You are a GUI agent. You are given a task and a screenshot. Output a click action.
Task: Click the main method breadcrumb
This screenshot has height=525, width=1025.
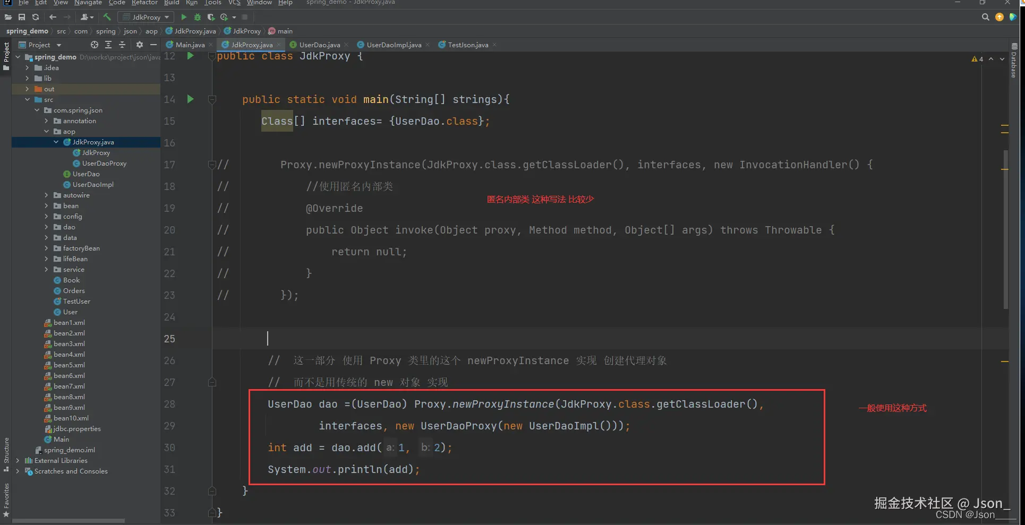280,31
